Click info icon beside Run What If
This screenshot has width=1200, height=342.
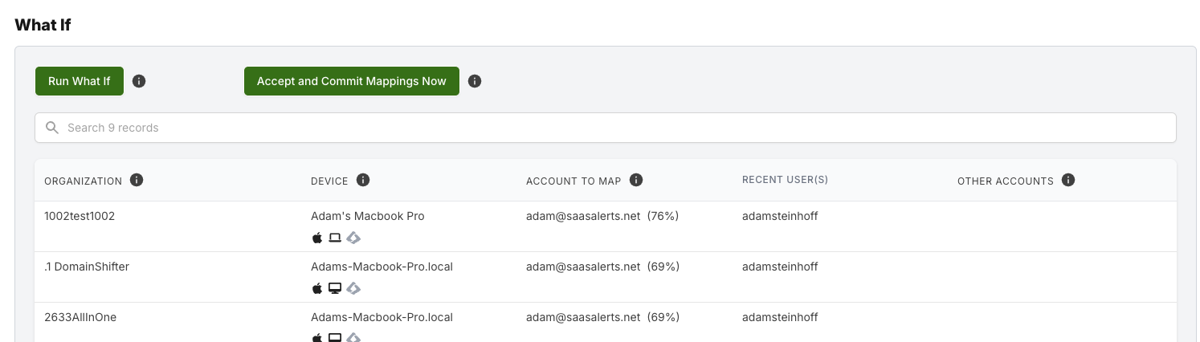[x=139, y=81]
